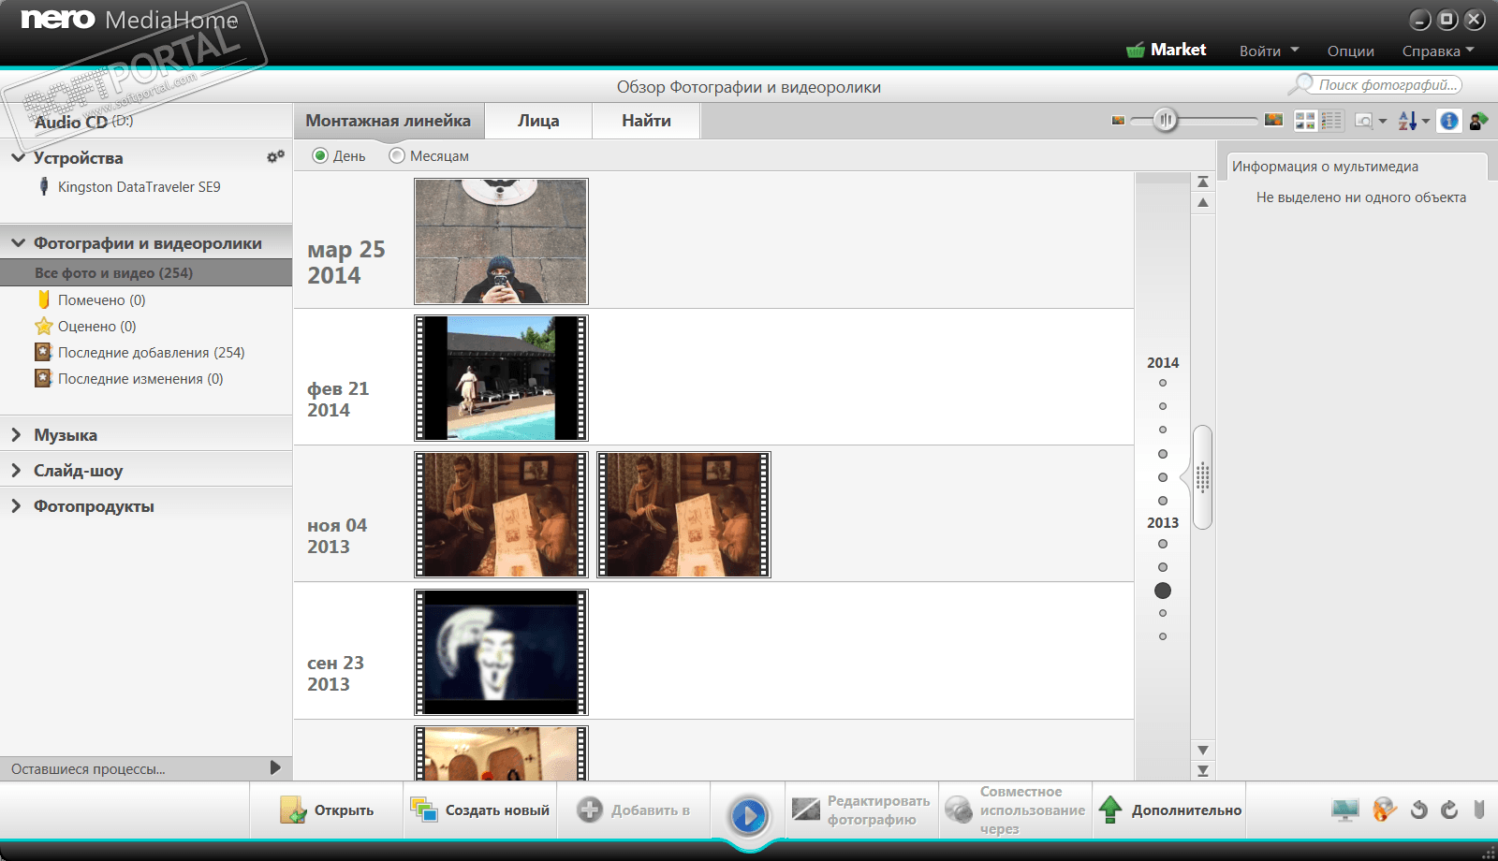Image resolution: width=1498 pixels, height=861 pixels.
Task: Click the scroll up arrow
Action: pyautogui.click(x=1203, y=202)
